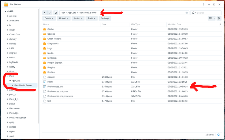Viewport: 225px width, 140px height.
Task: Collapse the AppData tree node
Action: (10, 81)
